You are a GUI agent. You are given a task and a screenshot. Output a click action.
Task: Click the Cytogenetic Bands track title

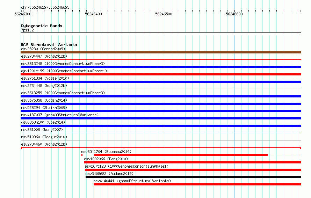(42, 26)
